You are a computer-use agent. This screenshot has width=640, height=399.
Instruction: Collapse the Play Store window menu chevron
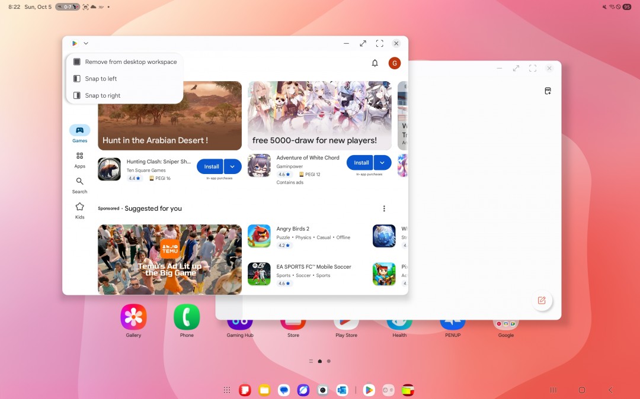click(x=86, y=43)
